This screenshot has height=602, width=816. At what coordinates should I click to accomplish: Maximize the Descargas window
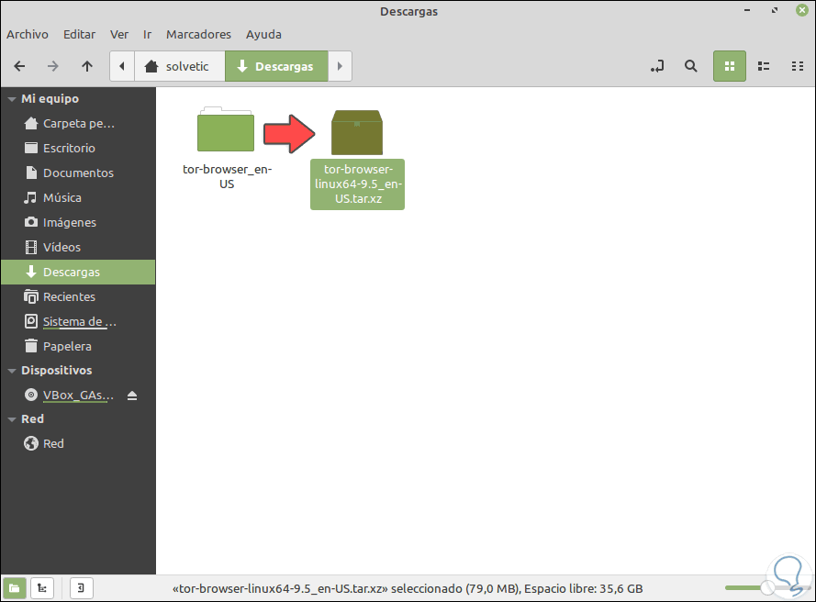(x=775, y=10)
